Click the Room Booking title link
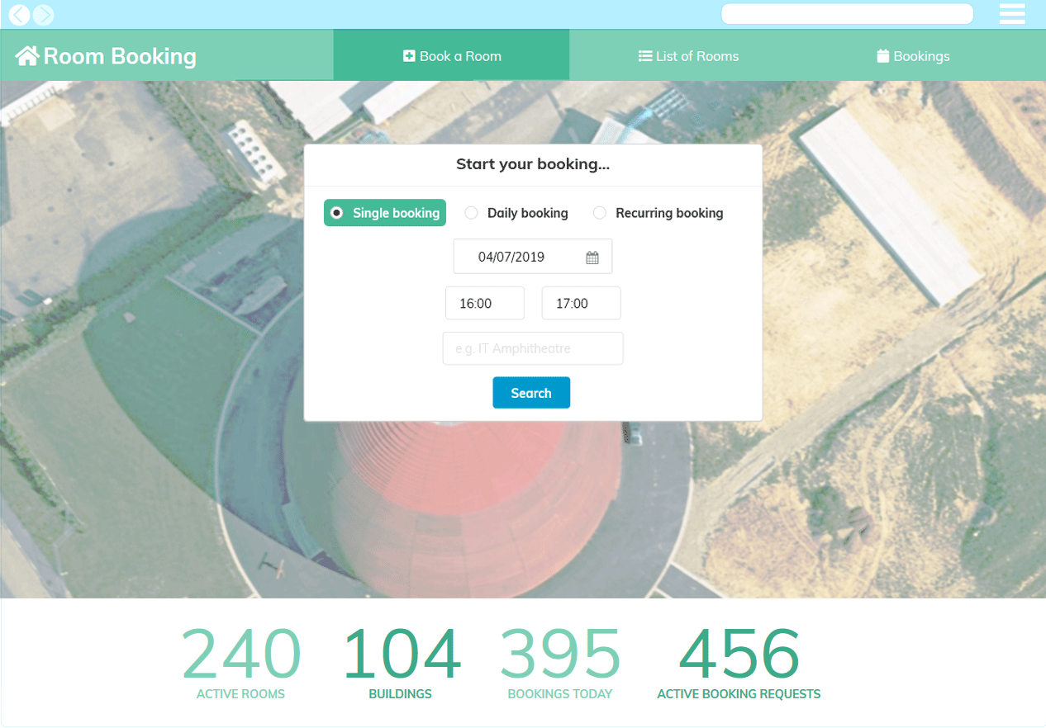The height and width of the screenshot is (728, 1046). (120, 56)
